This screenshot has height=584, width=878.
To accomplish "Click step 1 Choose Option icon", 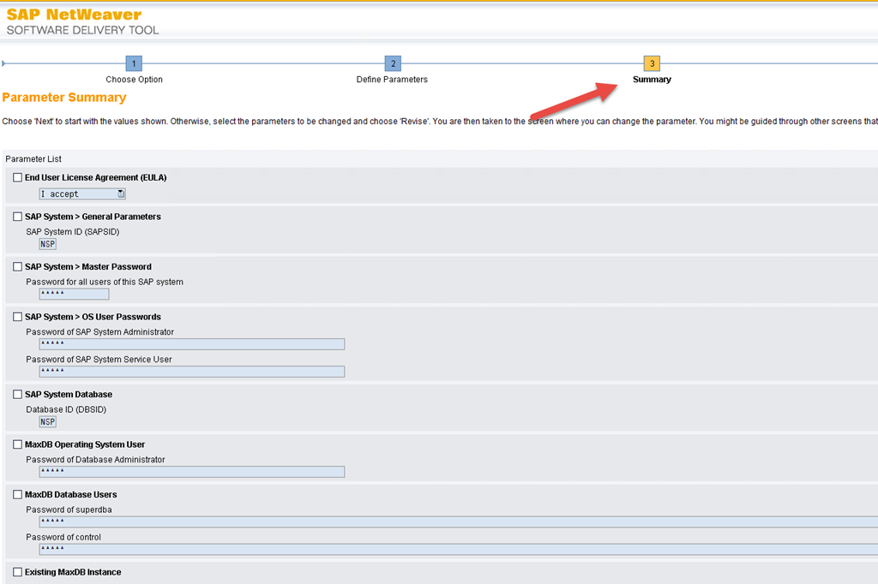I will 134,64.
